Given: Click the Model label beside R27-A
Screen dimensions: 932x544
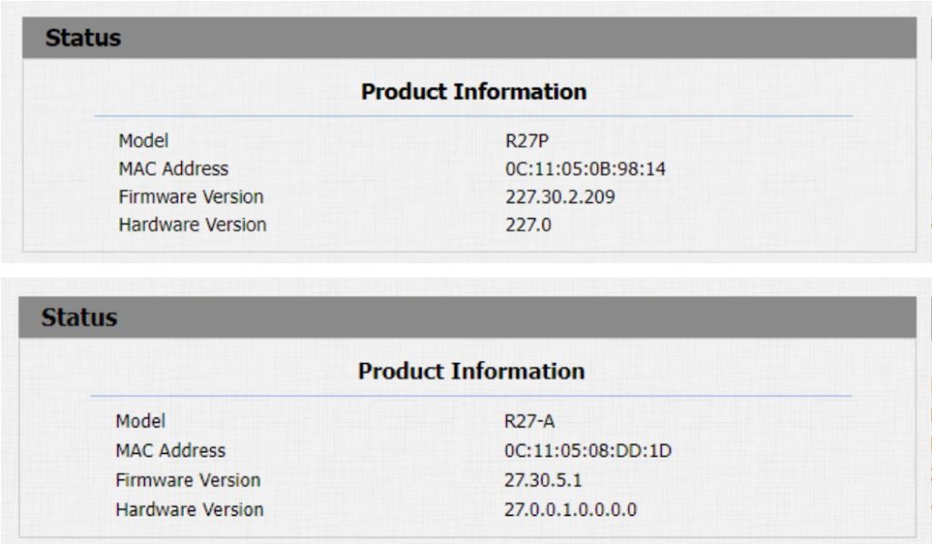Looking at the screenshot, I should pos(140,421).
